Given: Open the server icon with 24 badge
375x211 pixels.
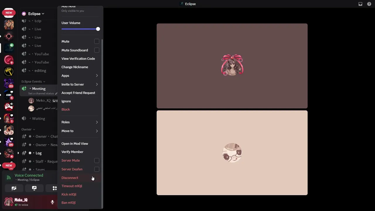Looking at the screenshot, I should pyautogui.click(x=9, y=142).
